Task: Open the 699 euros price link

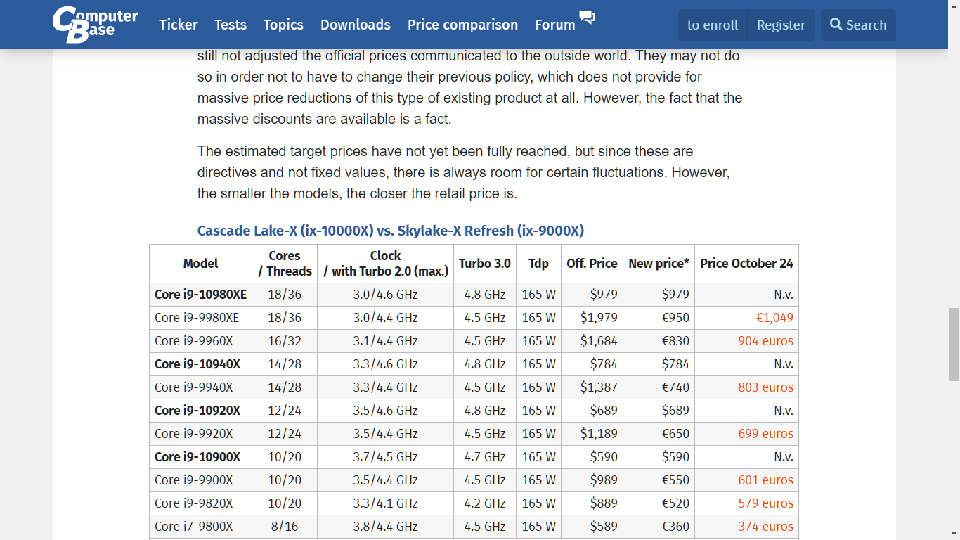Action: (765, 434)
